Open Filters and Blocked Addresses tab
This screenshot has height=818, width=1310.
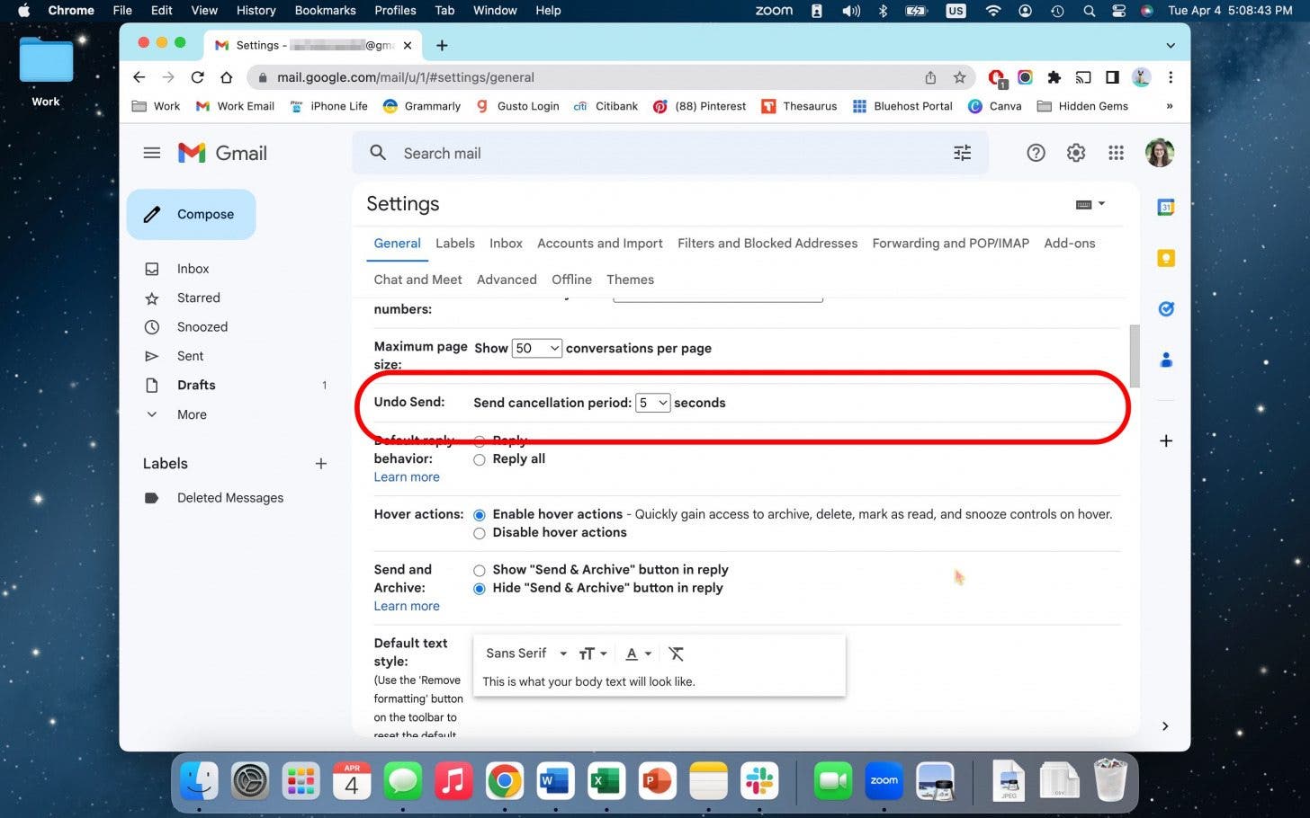pos(767,244)
